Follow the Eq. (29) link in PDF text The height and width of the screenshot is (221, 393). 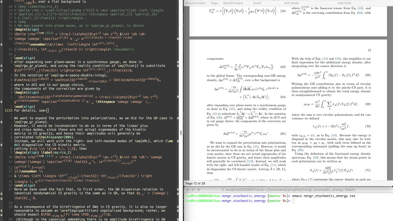click(x=315, y=157)
